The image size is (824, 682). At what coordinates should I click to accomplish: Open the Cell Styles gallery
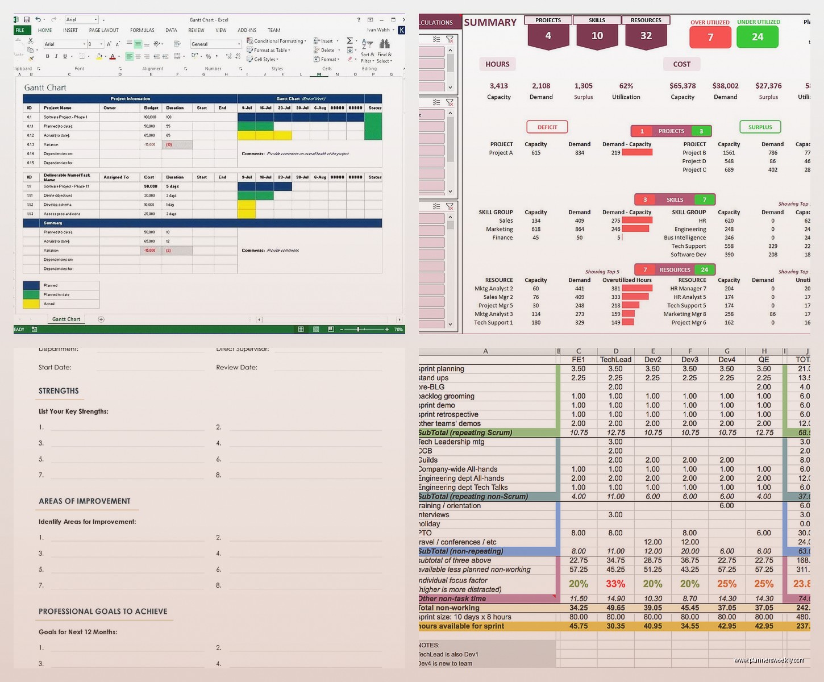pyautogui.click(x=265, y=59)
